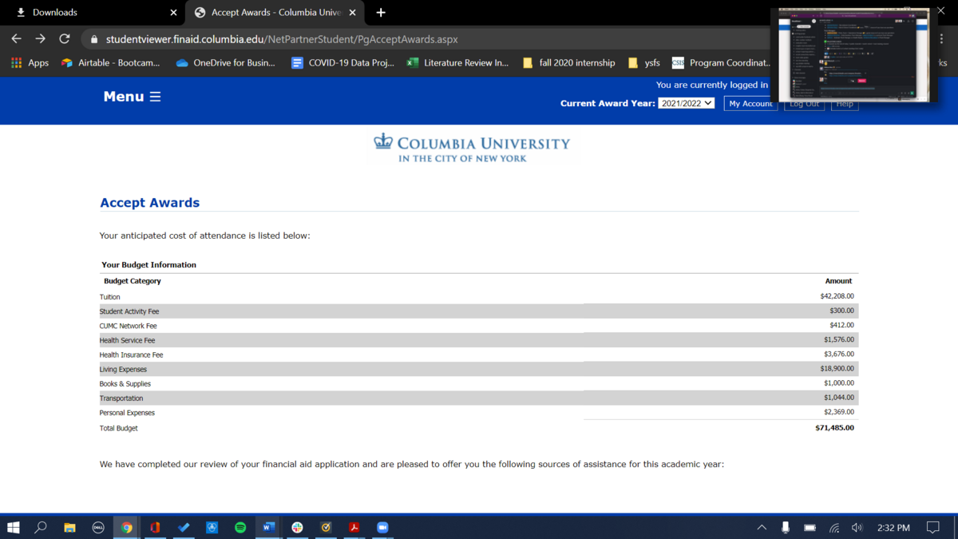Open the Literature Review bookmark
Screen dimensions: 958x539
click(x=457, y=62)
